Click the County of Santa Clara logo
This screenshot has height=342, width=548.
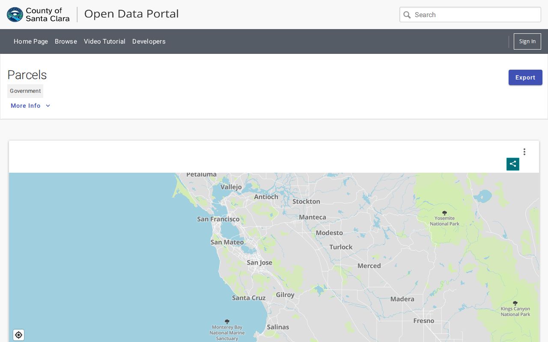coord(38,15)
